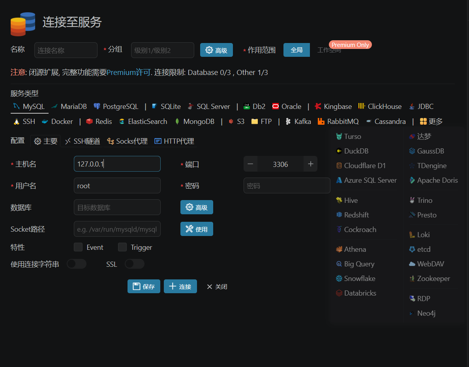Screen dimensions: 469x367
Task: Select the Db2 service type
Action: [255, 107]
